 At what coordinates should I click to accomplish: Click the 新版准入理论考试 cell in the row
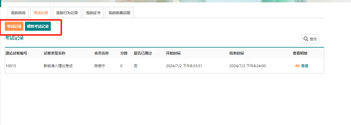58,66
